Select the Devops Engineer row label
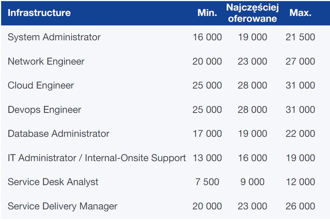Screen dimensions: 330x221 (44, 110)
